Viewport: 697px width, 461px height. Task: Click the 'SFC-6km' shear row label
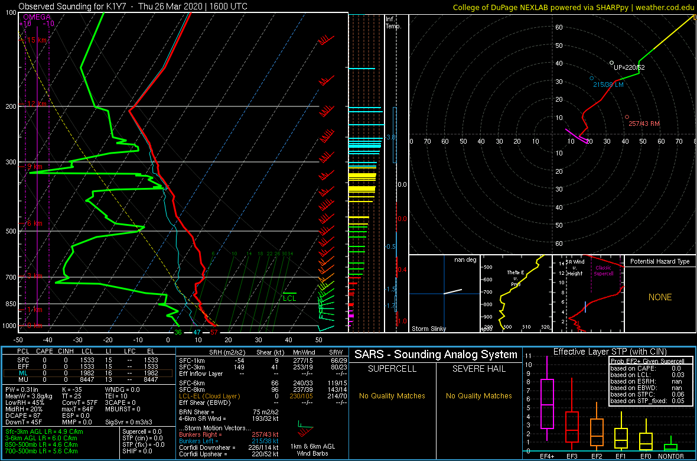192,382
